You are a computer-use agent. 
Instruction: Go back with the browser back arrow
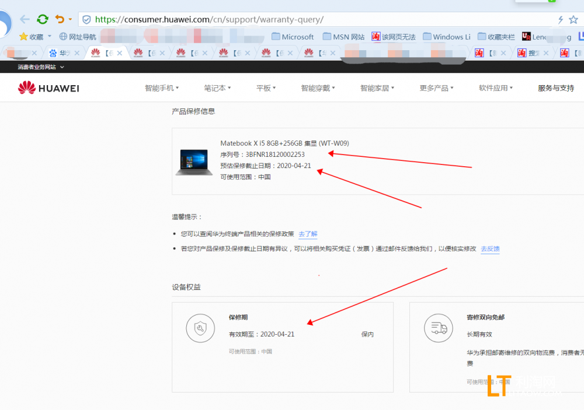(25, 19)
